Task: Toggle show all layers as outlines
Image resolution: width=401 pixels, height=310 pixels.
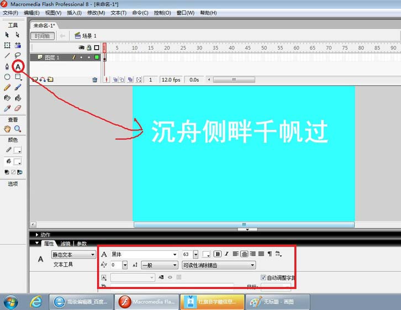Action: tap(97, 47)
